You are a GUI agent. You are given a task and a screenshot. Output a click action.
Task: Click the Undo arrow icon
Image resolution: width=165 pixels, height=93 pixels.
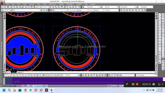41,7
